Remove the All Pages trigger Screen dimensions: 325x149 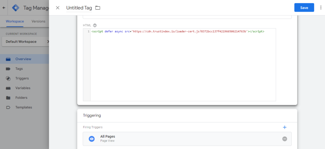point(285,139)
